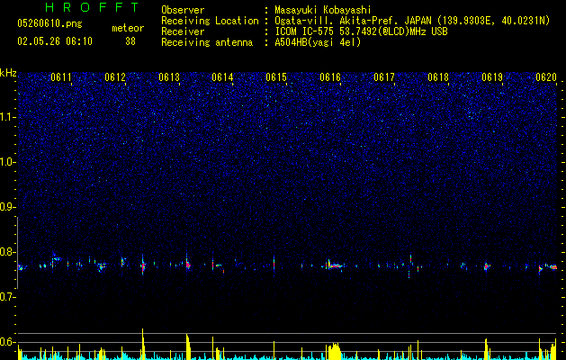Click the 0612 time marker
The width and height of the screenshot is (566, 360).
(x=115, y=77)
